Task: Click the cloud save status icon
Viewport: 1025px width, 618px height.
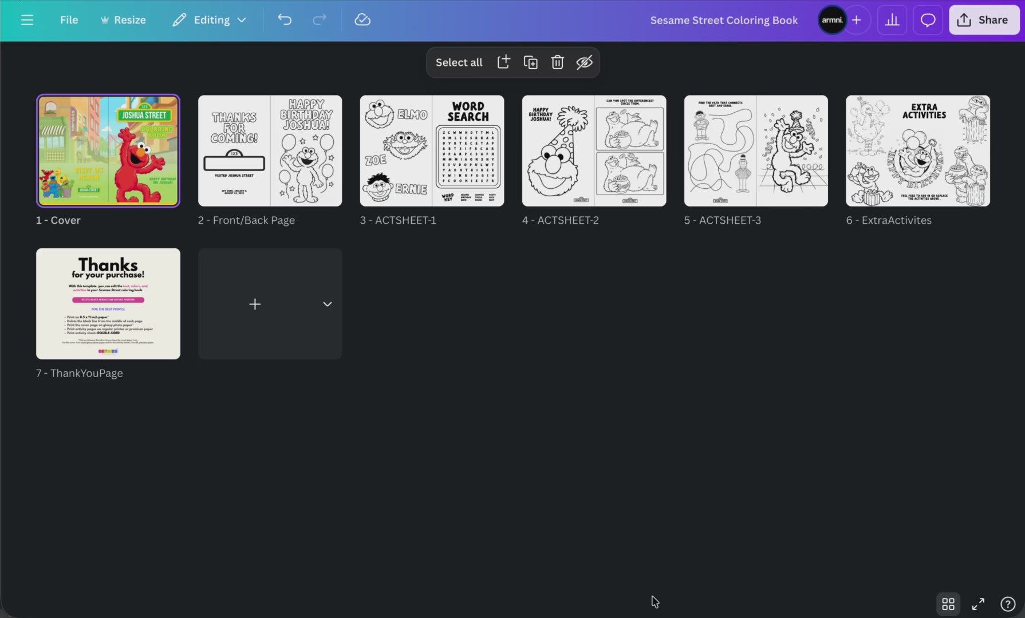Action: click(x=362, y=20)
